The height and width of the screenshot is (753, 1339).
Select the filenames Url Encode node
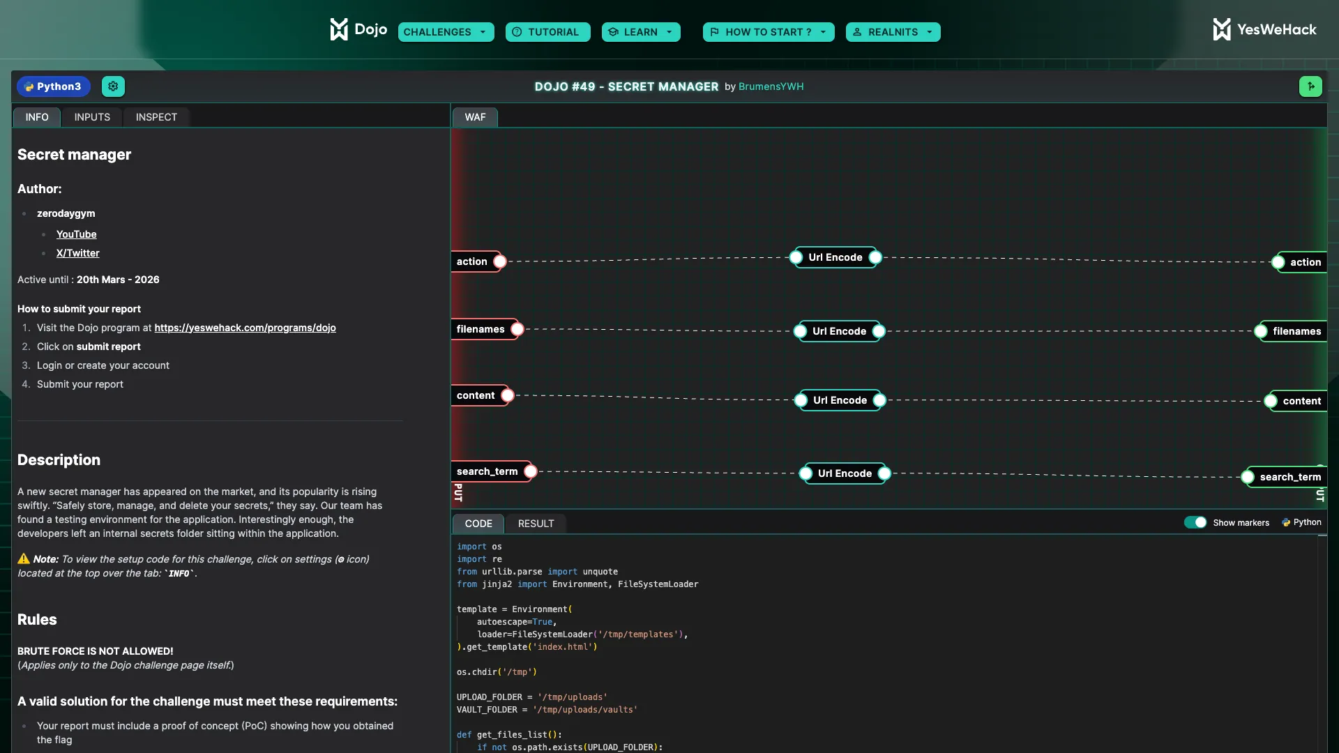[840, 331]
